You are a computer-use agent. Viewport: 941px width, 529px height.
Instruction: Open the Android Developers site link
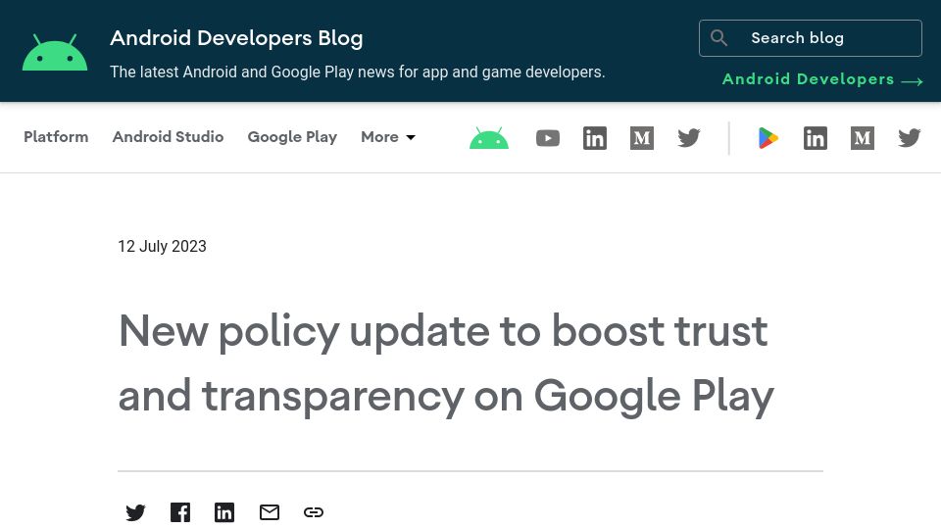pyautogui.click(x=822, y=79)
